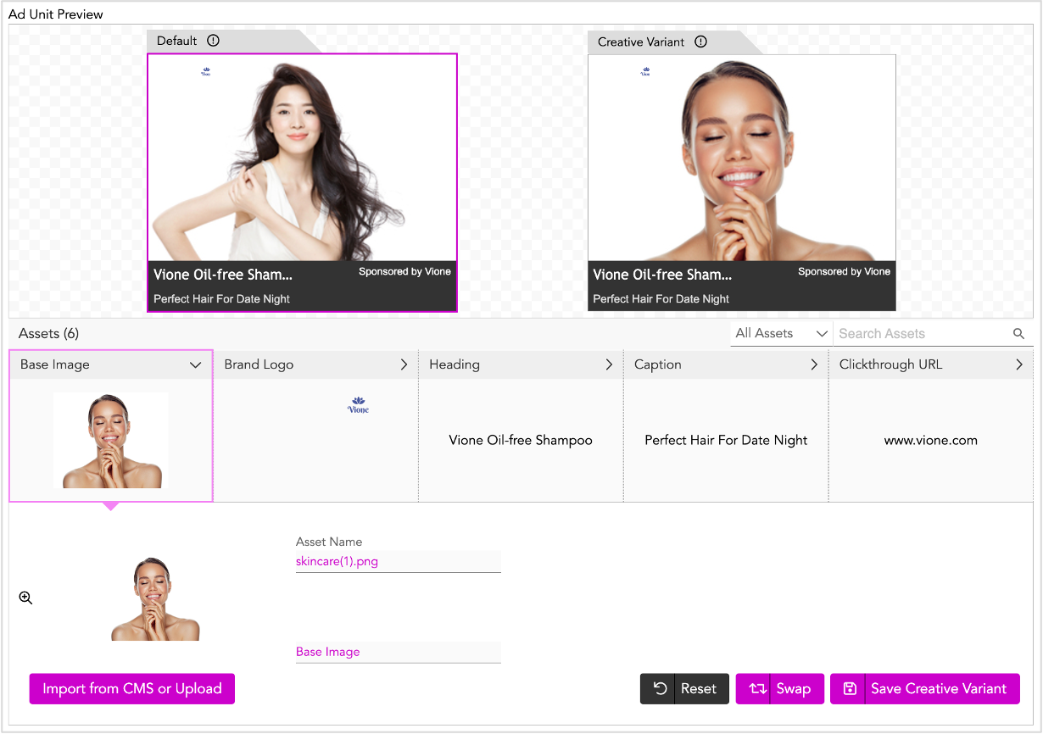This screenshot has width=1043, height=734.
Task: Expand the Heading asset chevron
Action: click(609, 364)
